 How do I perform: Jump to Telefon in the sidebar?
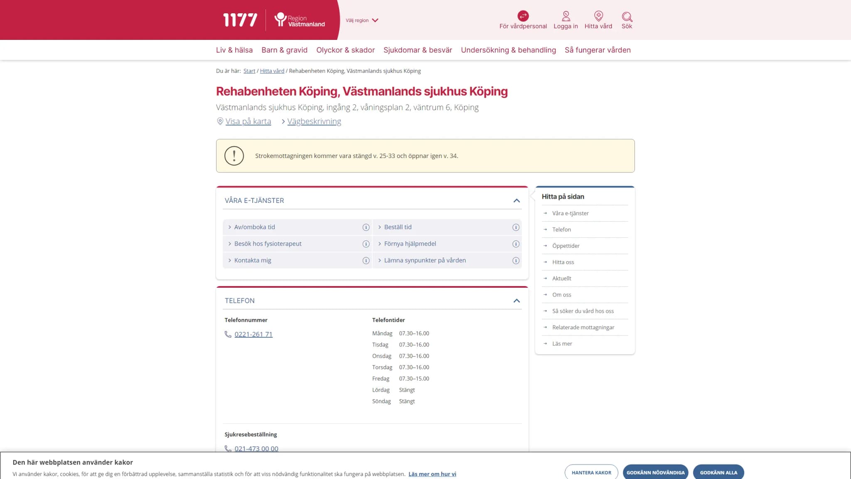pos(561,230)
